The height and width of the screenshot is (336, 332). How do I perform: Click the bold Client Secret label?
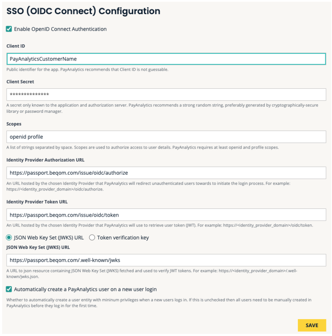(x=20, y=82)
